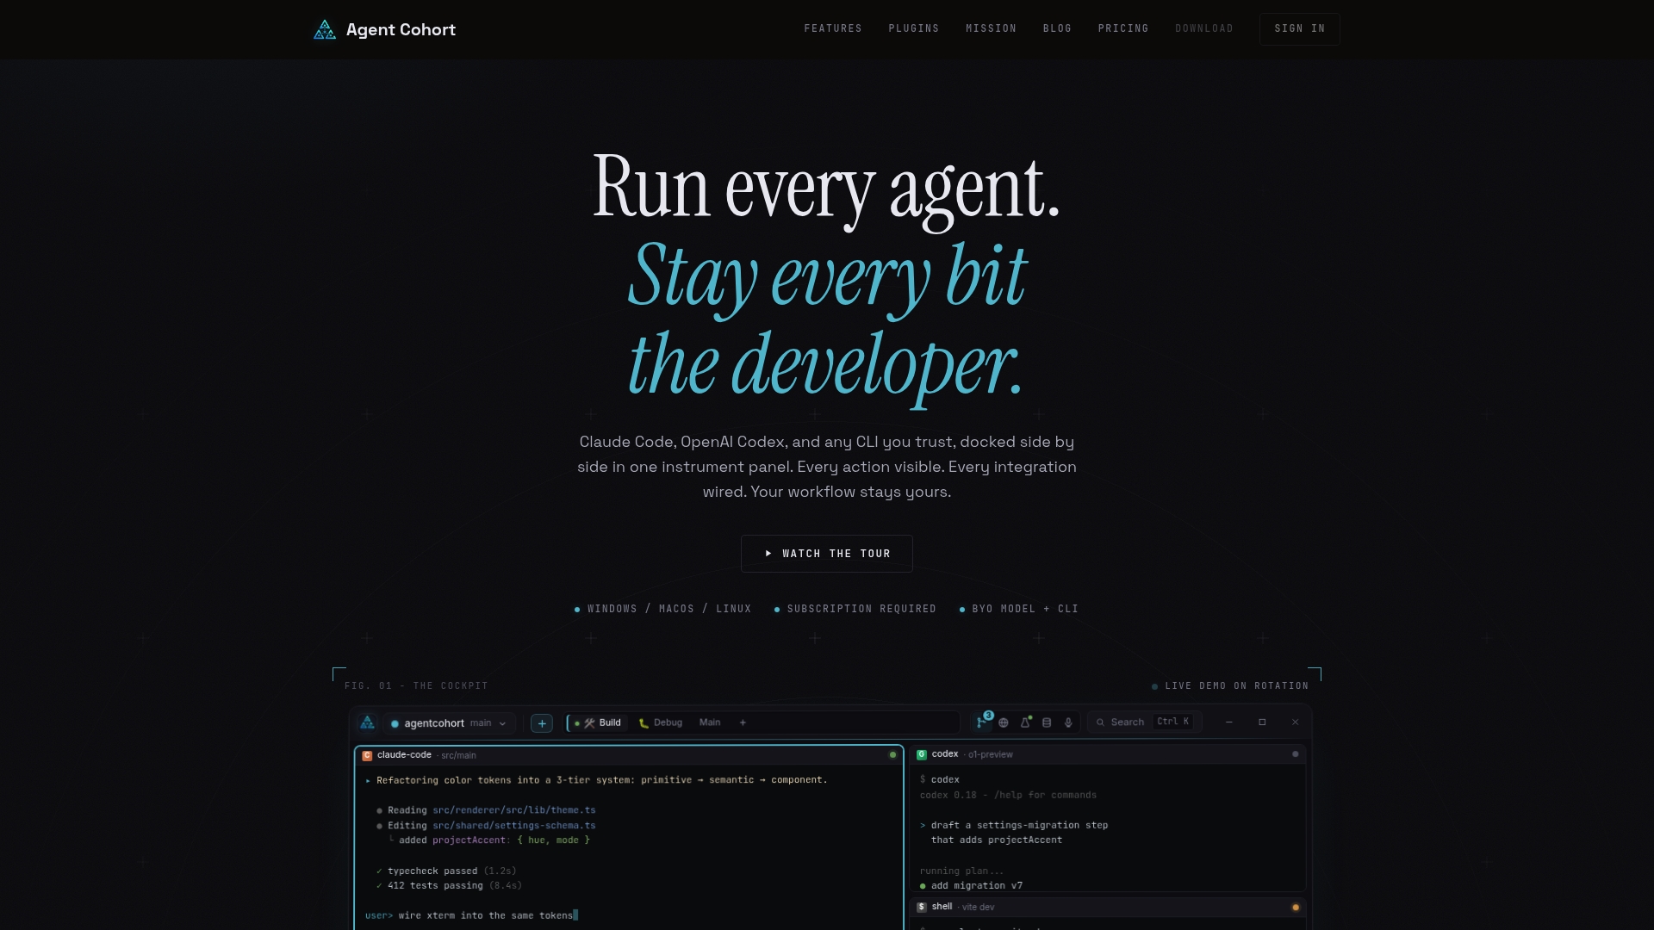Expand the agentcohort main branch dropdown
Image resolution: width=1654 pixels, height=930 pixels.
[x=450, y=723]
